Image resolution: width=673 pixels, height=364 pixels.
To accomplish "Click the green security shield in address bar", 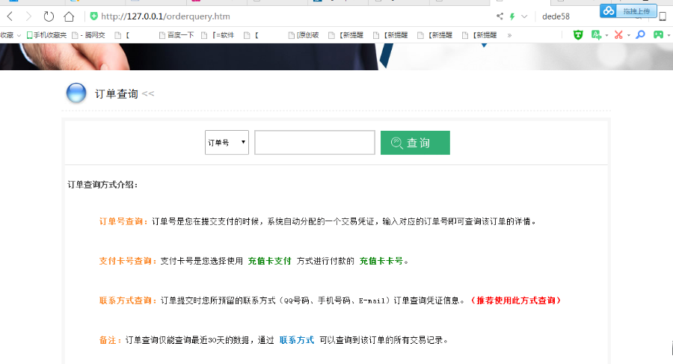I will coord(93,16).
